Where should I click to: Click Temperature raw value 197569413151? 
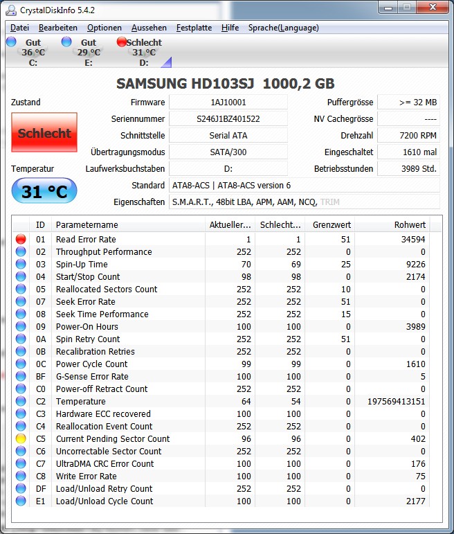click(396, 401)
